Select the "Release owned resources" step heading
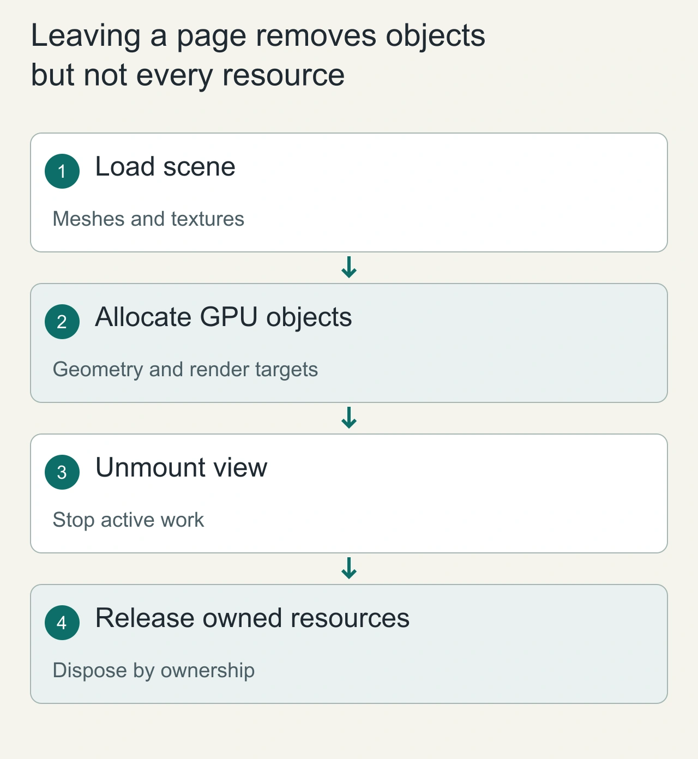 tap(252, 618)
